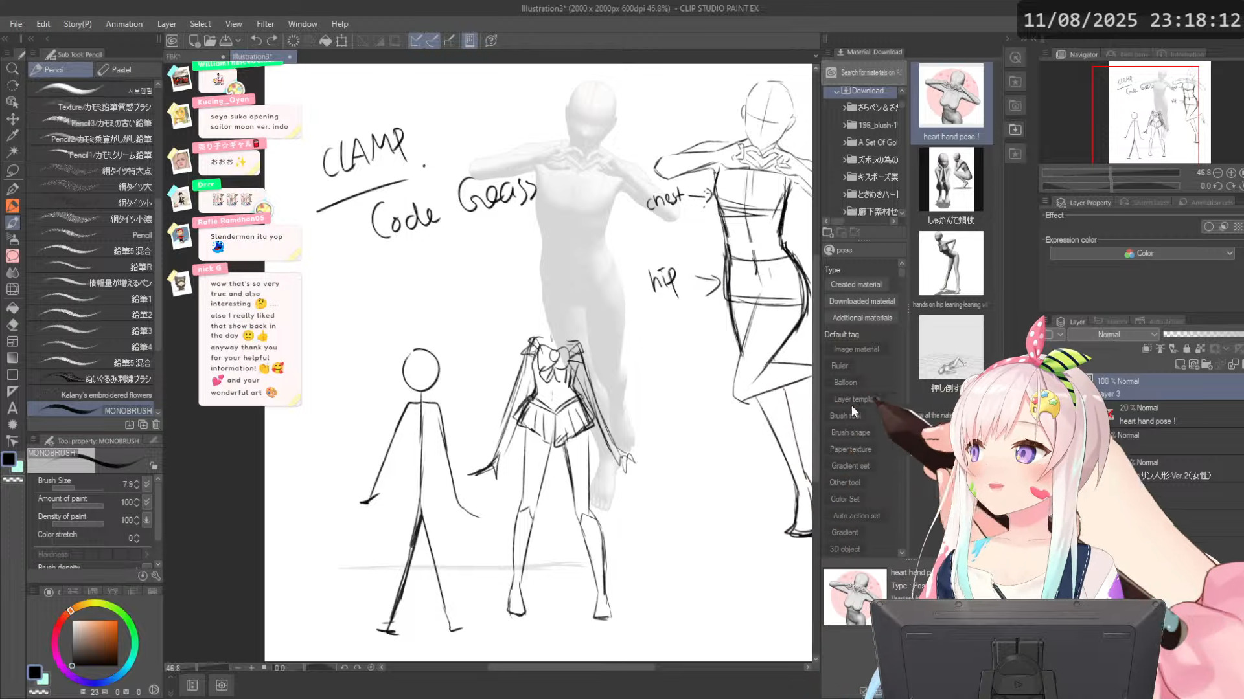
Task: Select the Eyedropper tool
Action: pyautogui.click(x=12, y=136)
